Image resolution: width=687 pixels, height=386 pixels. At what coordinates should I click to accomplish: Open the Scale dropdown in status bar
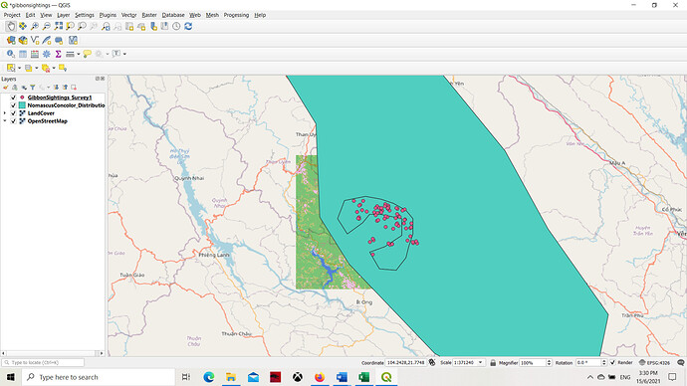480,362
